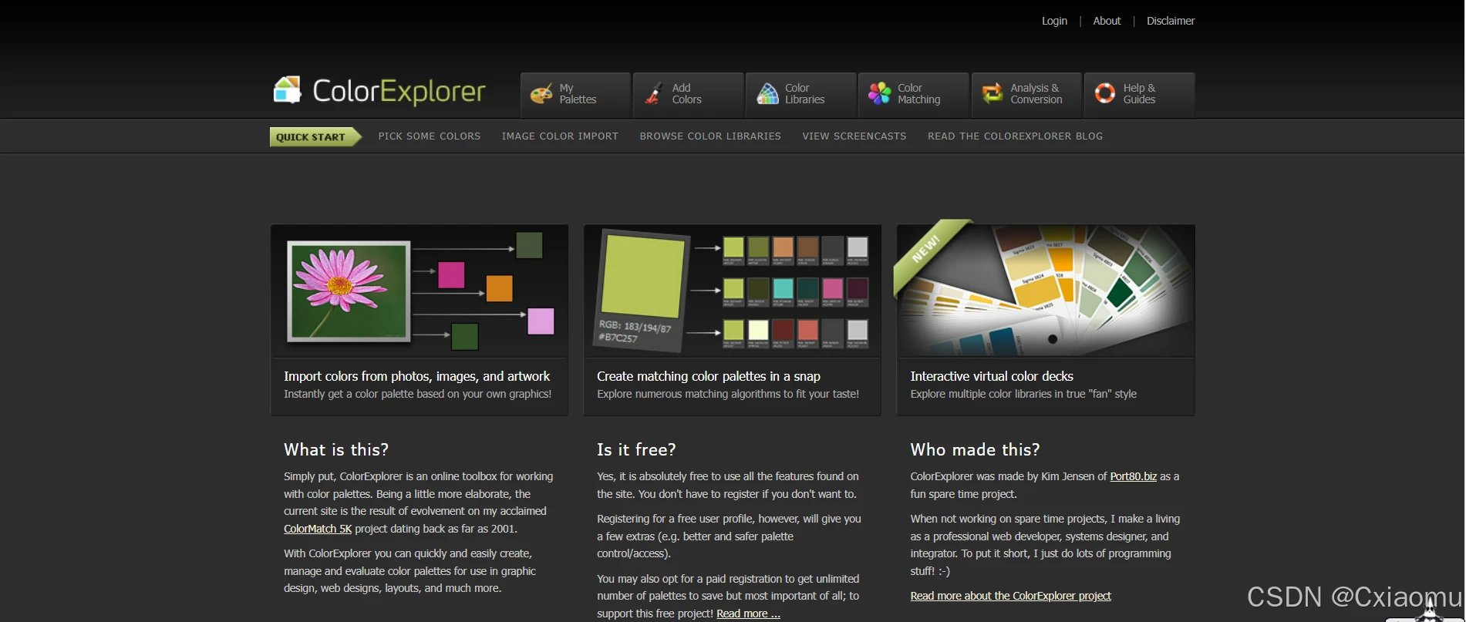Click the Quick Start green arrow tag
This screenshot has height=622, width=1466.
pos(315,136)
